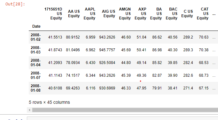Click the cell value 80.9152
This screenshot has width=218, height=120.
(x=73, y=37)
